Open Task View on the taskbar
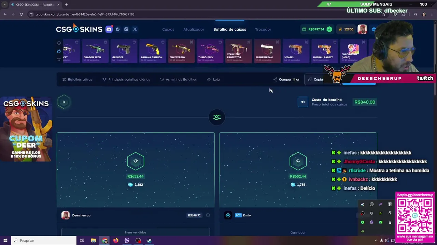Image resolution: width=437 pixels, height=245 pixels. [x=82, y=241]
